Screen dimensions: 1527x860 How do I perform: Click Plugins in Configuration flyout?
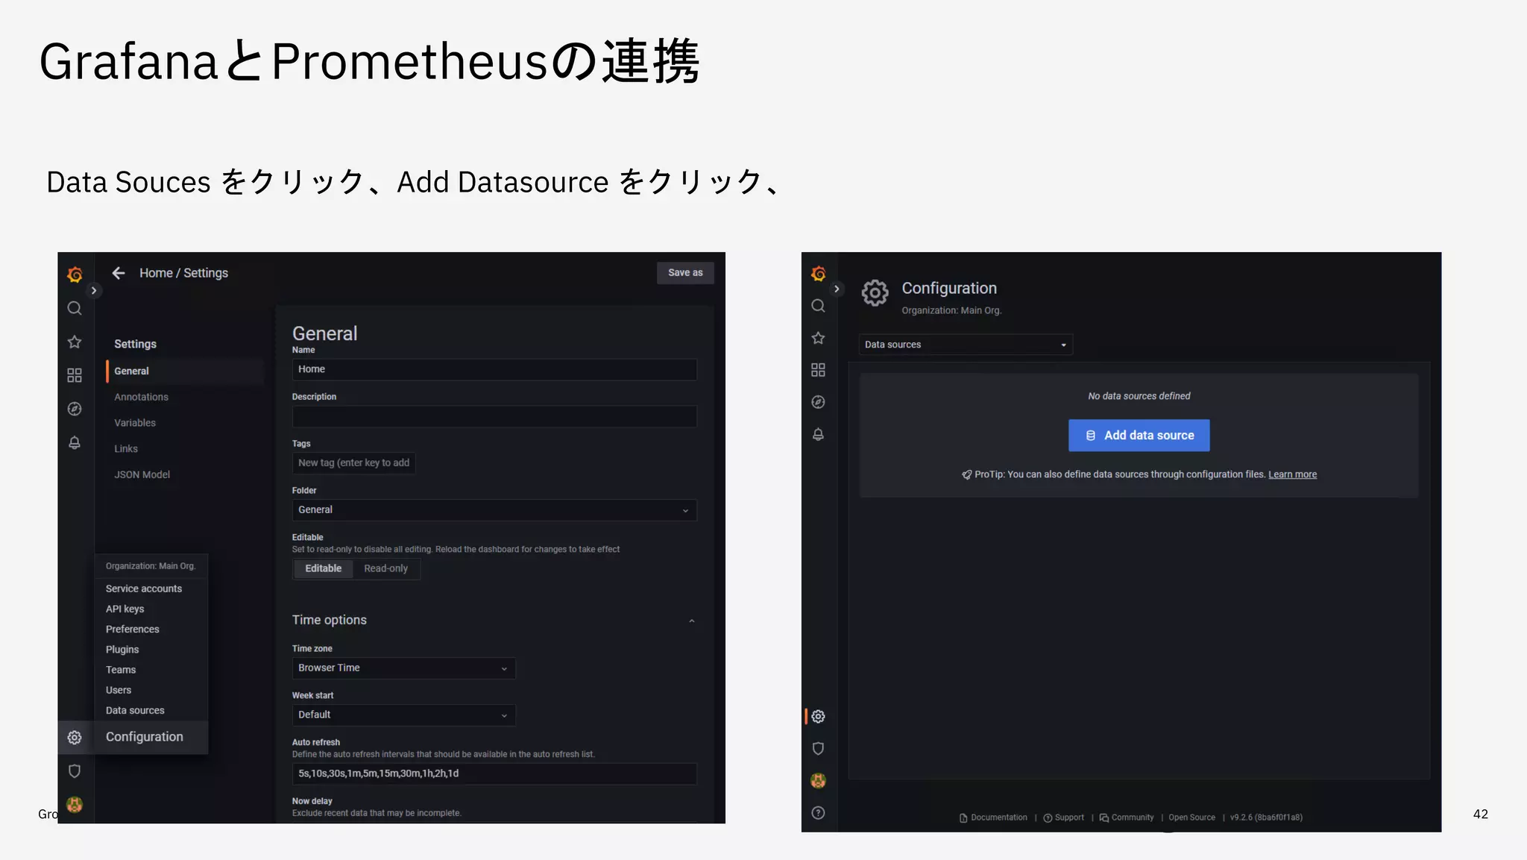122,650
